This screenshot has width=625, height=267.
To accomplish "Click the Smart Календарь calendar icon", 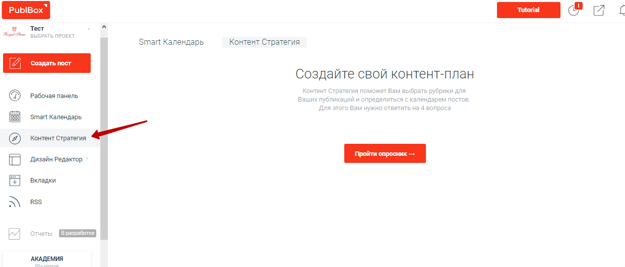I will pyautogui.click(x=15, y=117).
